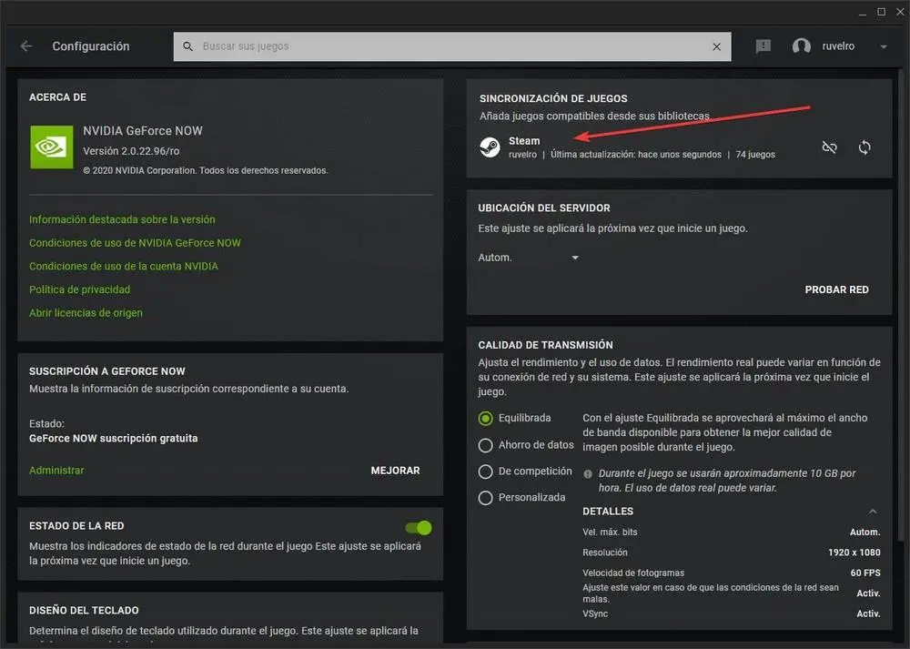Click the Administrar subscription link
Screen dimensions: 910x649
tap(56, 471)
